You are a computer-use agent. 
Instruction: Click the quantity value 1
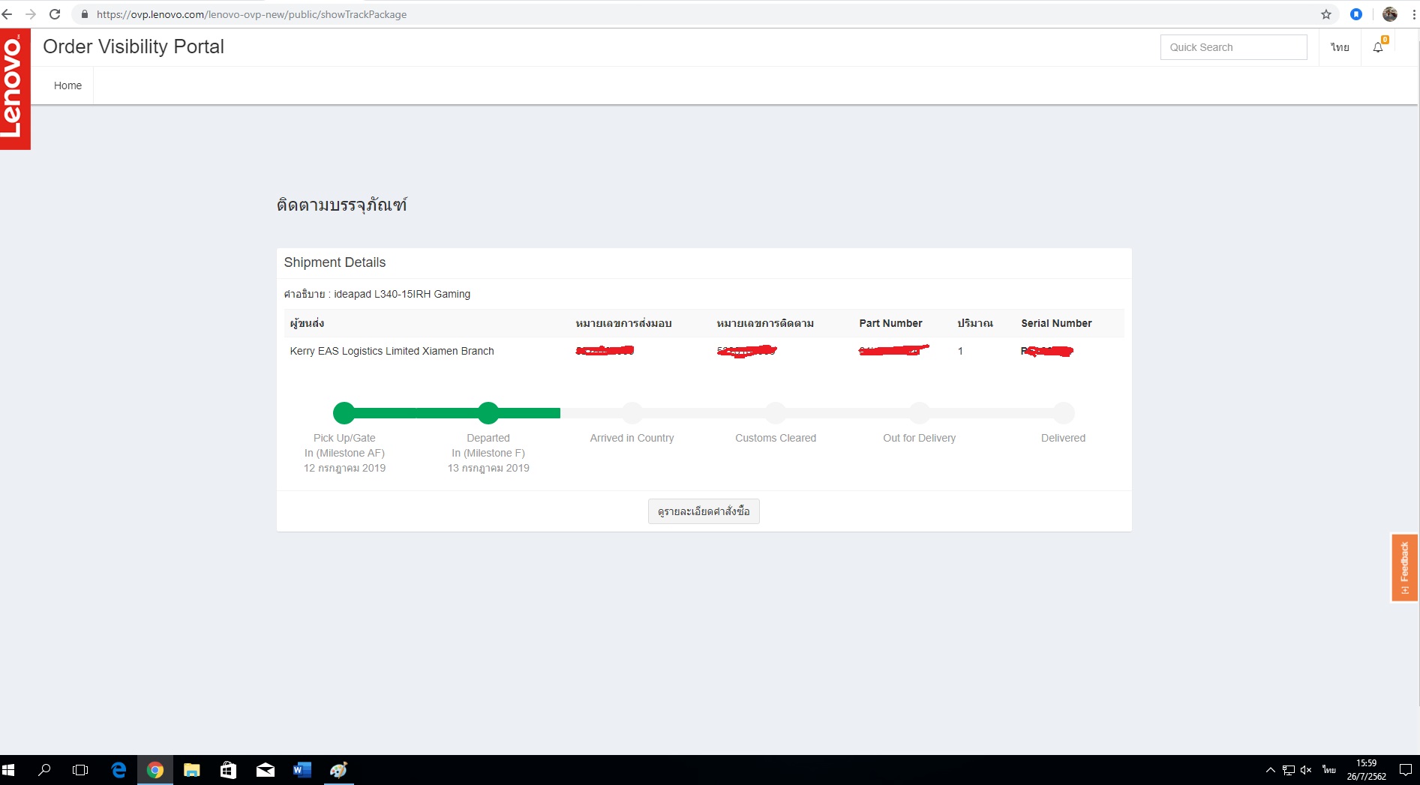960,351
